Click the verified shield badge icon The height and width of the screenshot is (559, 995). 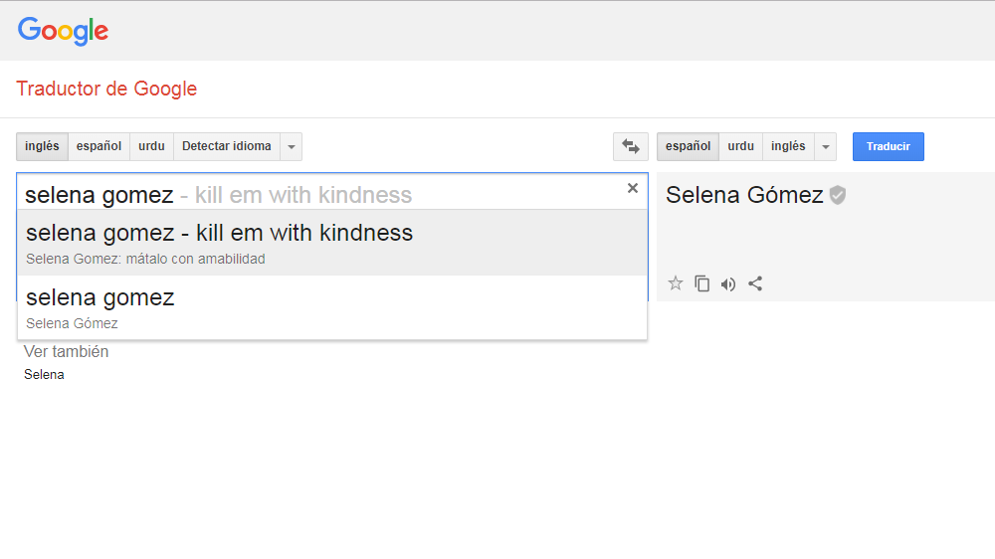pos(838,195)
